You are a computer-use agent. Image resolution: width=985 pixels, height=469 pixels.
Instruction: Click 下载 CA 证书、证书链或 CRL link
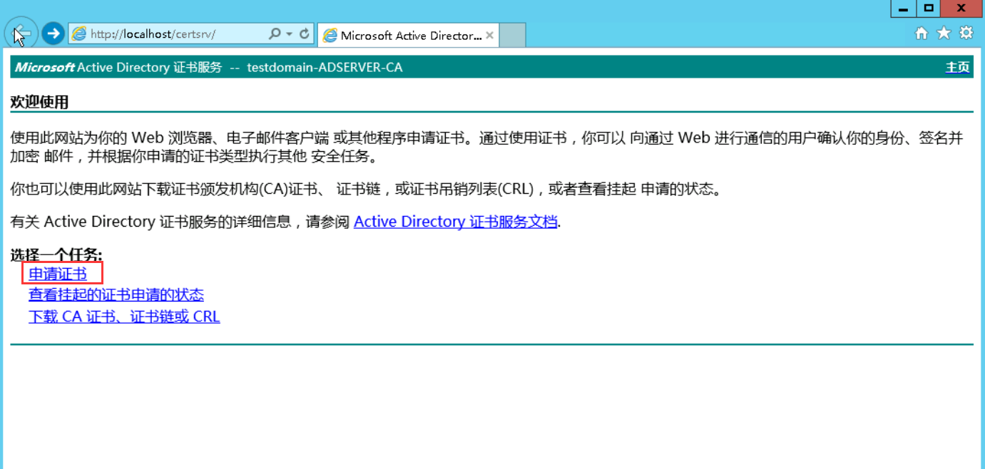(x=124, y=316)
